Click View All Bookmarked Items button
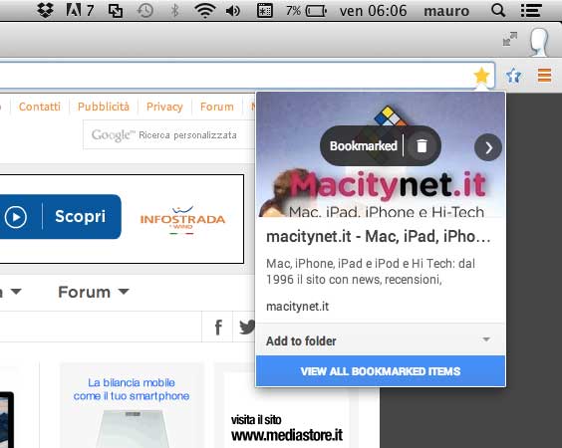 pyautogui.click(x=381, y=371)
